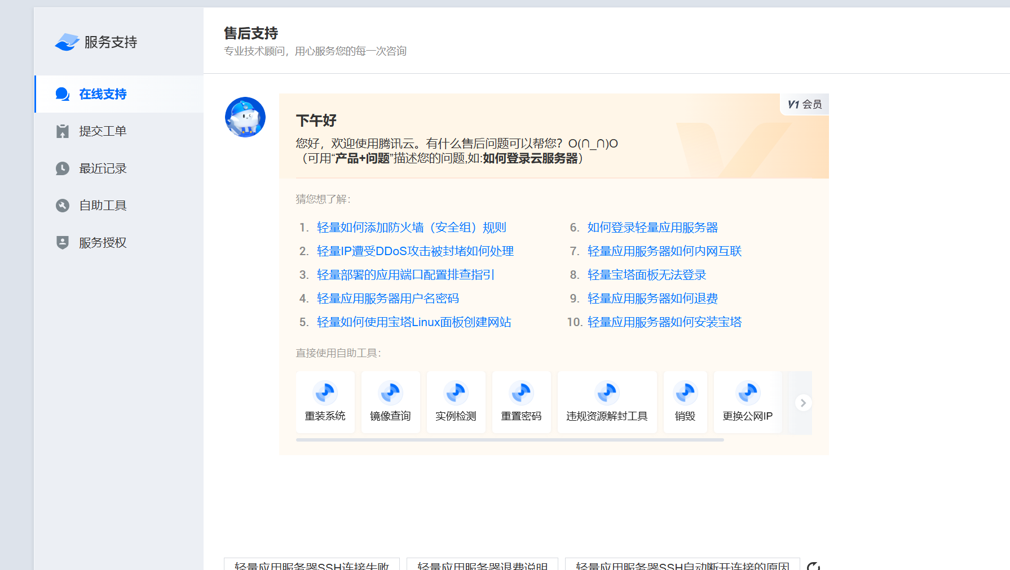Open the 服务授权 panel

click(102, 242)
